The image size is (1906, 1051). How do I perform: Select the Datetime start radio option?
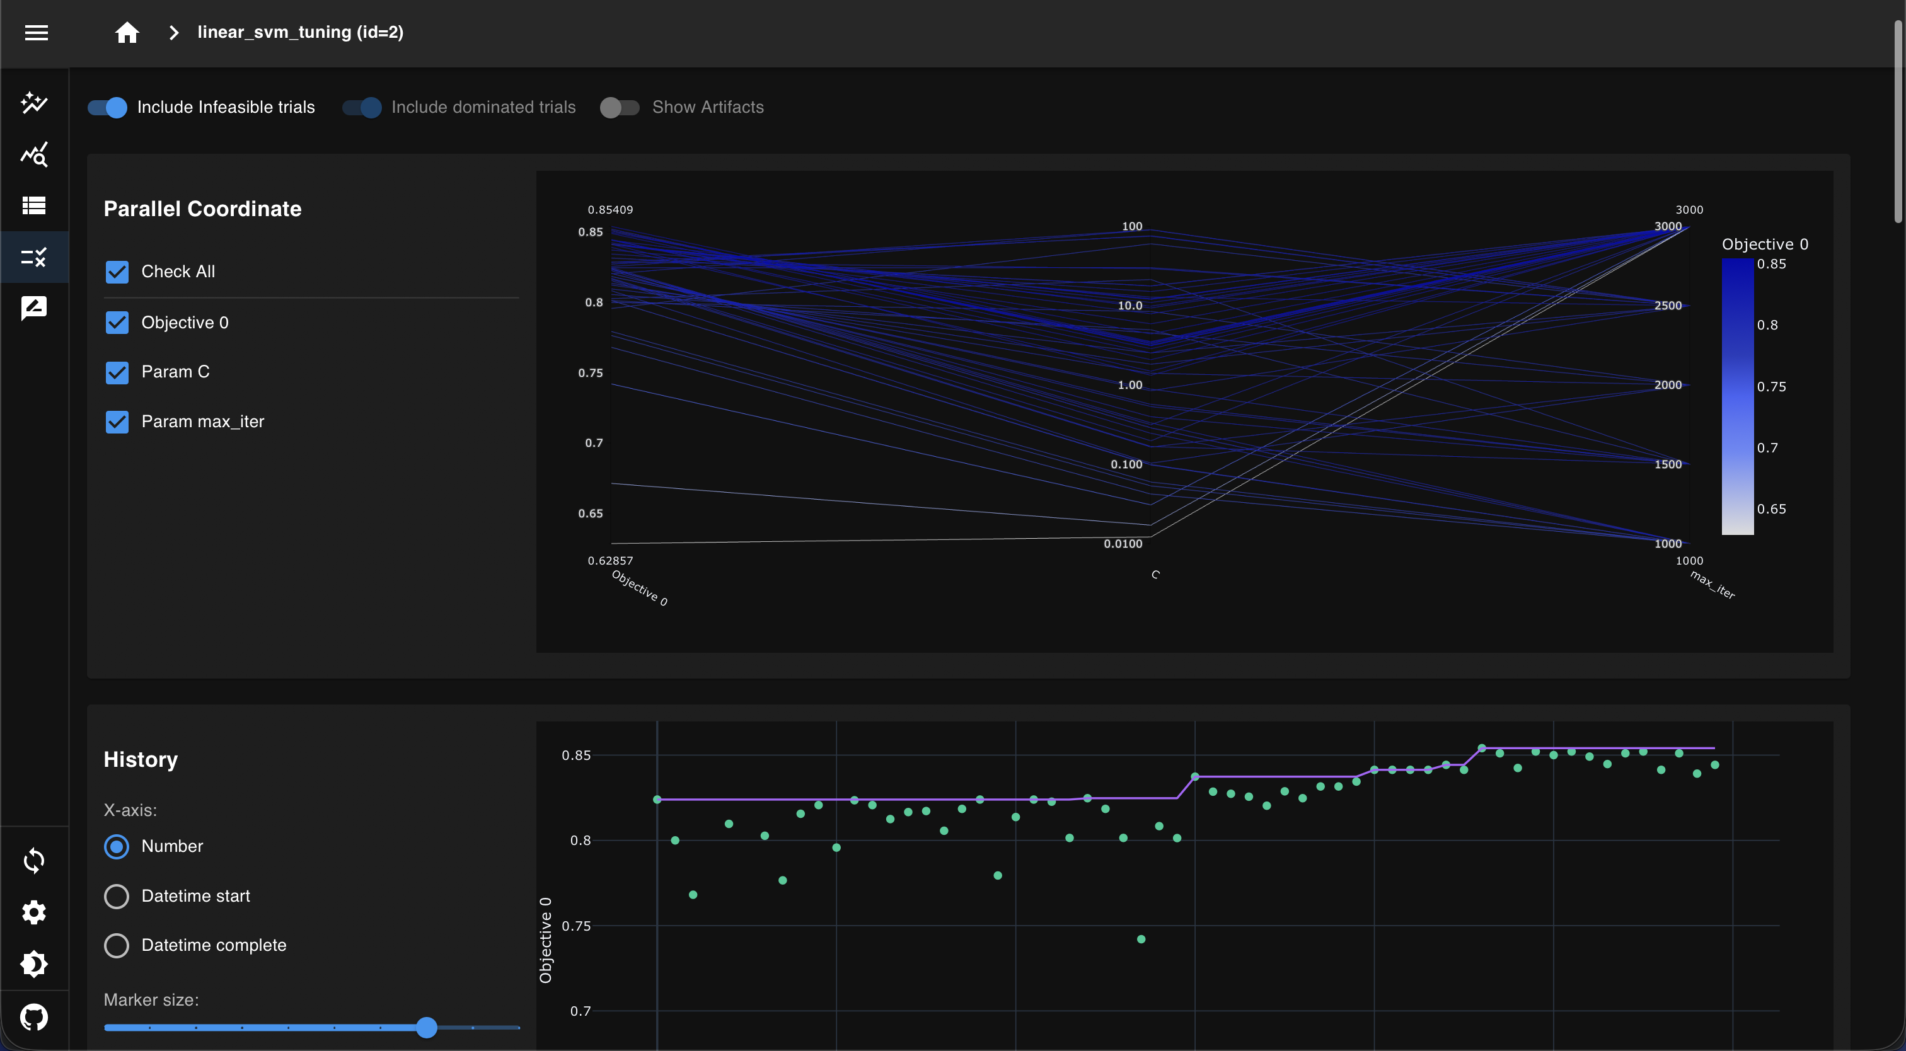click(116, 895)
